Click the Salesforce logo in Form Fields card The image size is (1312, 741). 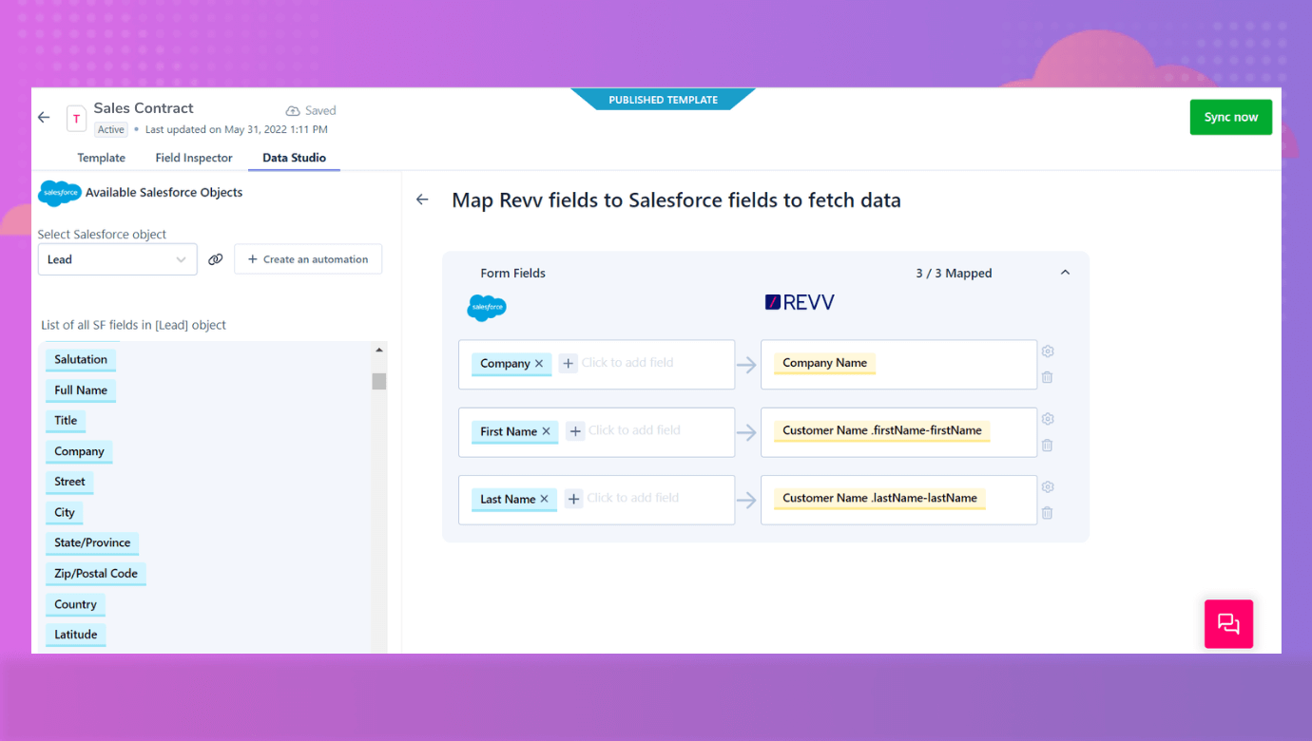point(487,308)
